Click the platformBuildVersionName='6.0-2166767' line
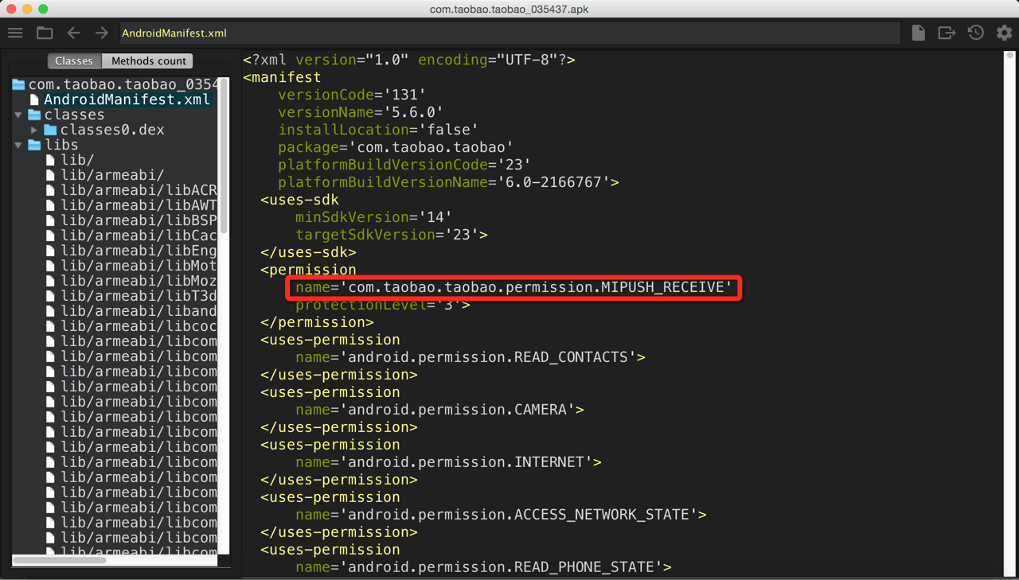1019x580 pixels. click(448, 182)
